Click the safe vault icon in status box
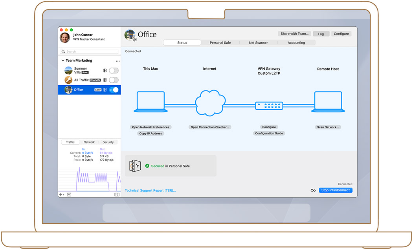This screenshot has height=250, width=413. coord(133,166)
